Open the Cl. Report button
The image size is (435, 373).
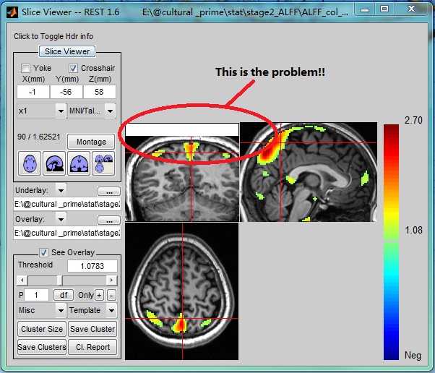click(x=92, y=347)
